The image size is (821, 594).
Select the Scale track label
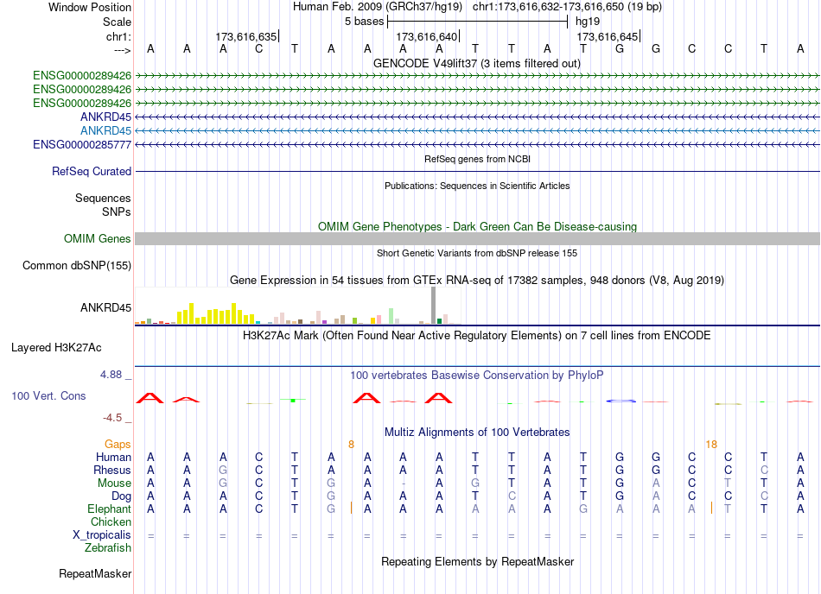(117, 22)
